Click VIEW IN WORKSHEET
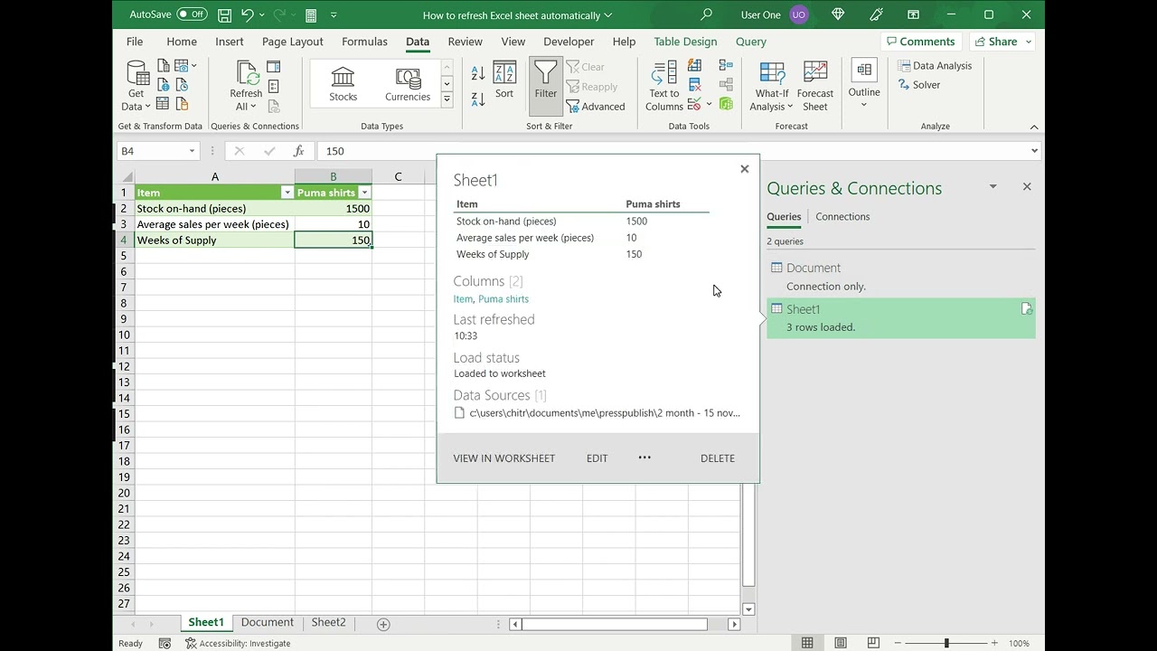This screenshot has width=1157, height=651. 503,458
